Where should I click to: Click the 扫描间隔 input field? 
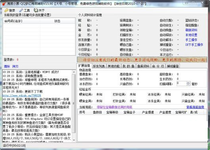(x=181, y=84)
